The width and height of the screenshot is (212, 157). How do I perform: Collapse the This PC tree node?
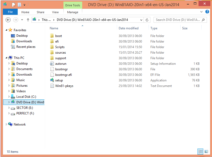point(6,58)
